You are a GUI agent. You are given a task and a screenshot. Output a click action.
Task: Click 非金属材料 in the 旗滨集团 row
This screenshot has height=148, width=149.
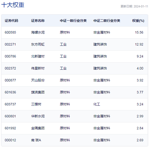pos(102,92)
